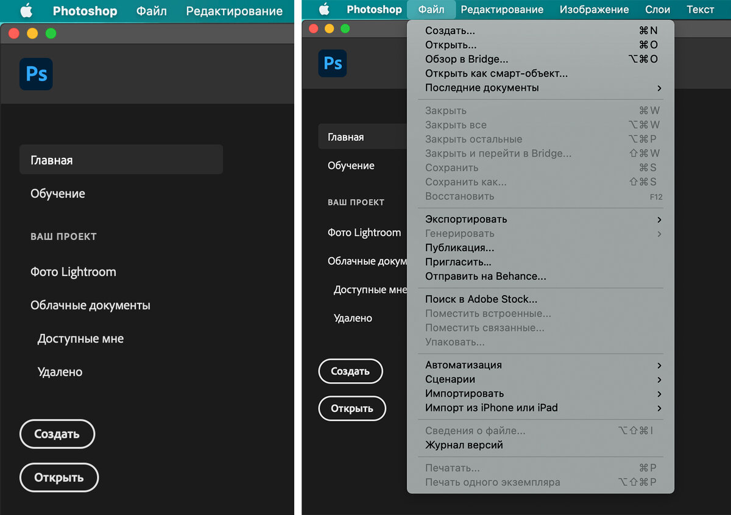Select Главная in window without open menu
The image size is (731, 515).
[121, 160]
